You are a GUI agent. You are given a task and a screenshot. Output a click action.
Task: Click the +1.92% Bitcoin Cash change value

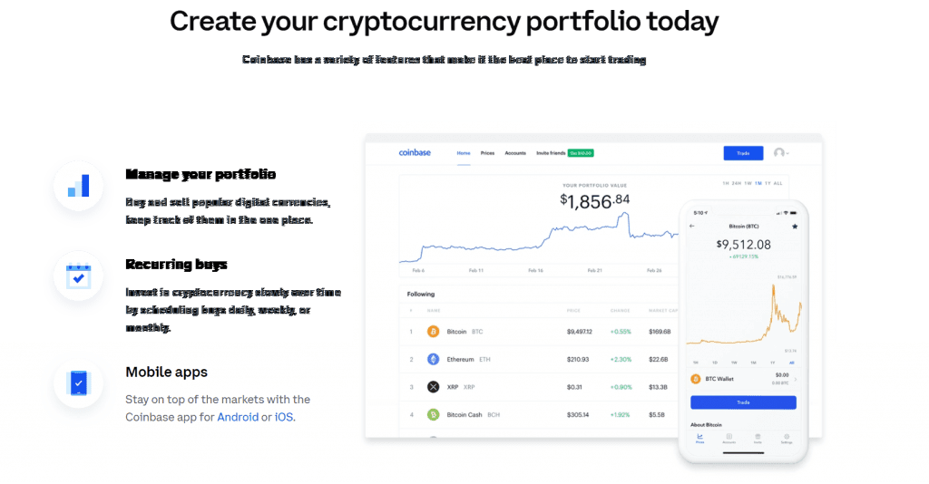pyautogui.click(x=620, y=415)
